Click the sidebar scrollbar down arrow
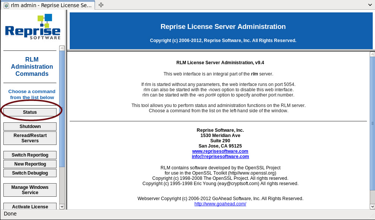Viewport: 375px width, 220px height. [62, 206]
